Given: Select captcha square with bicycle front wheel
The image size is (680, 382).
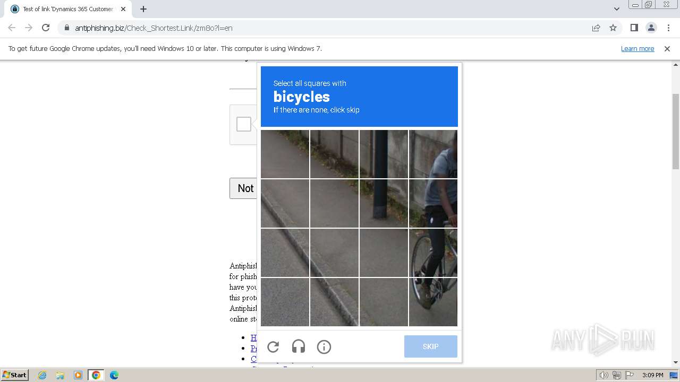Looking at the screenshot, I should [x=433, y=253].
